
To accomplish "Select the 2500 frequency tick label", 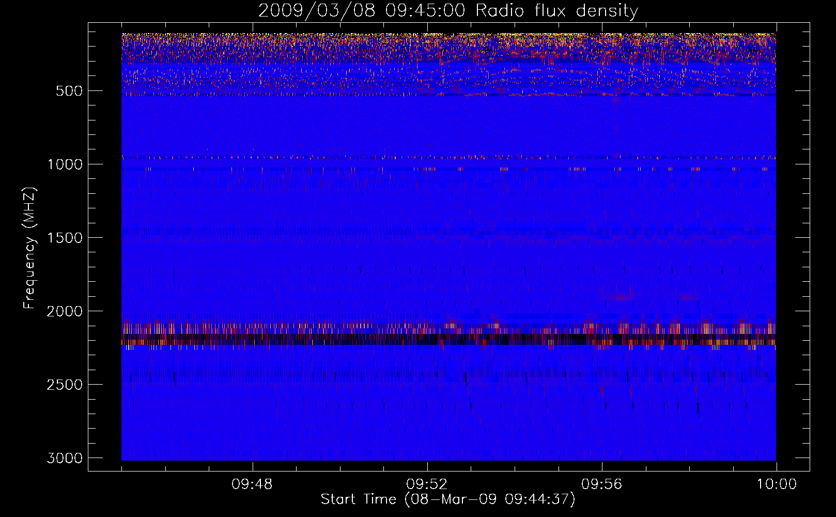I will 65,385.
